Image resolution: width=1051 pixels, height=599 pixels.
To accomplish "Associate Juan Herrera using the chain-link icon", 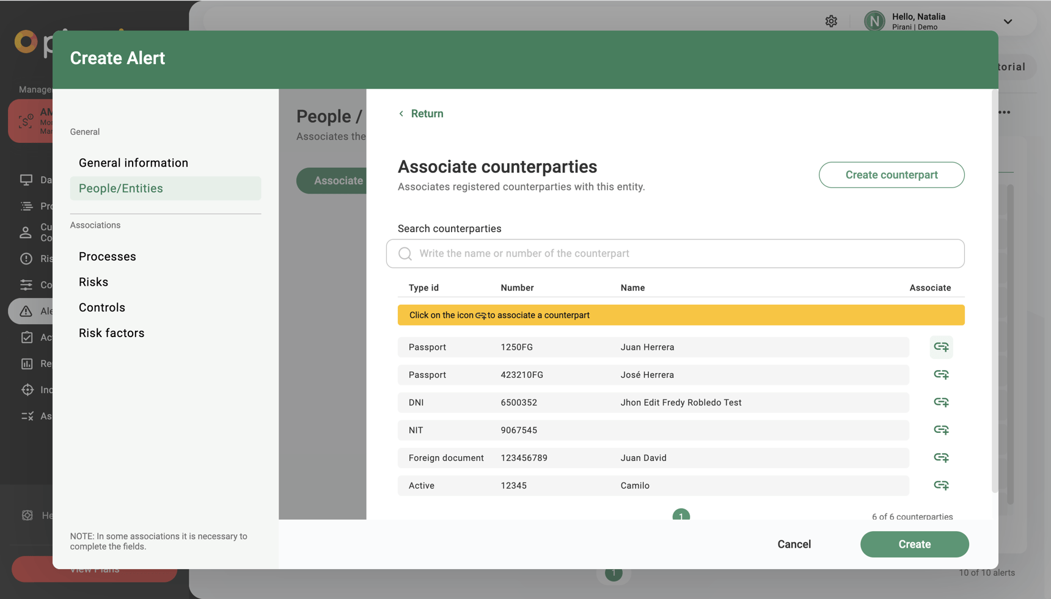I will pos(941,347).
